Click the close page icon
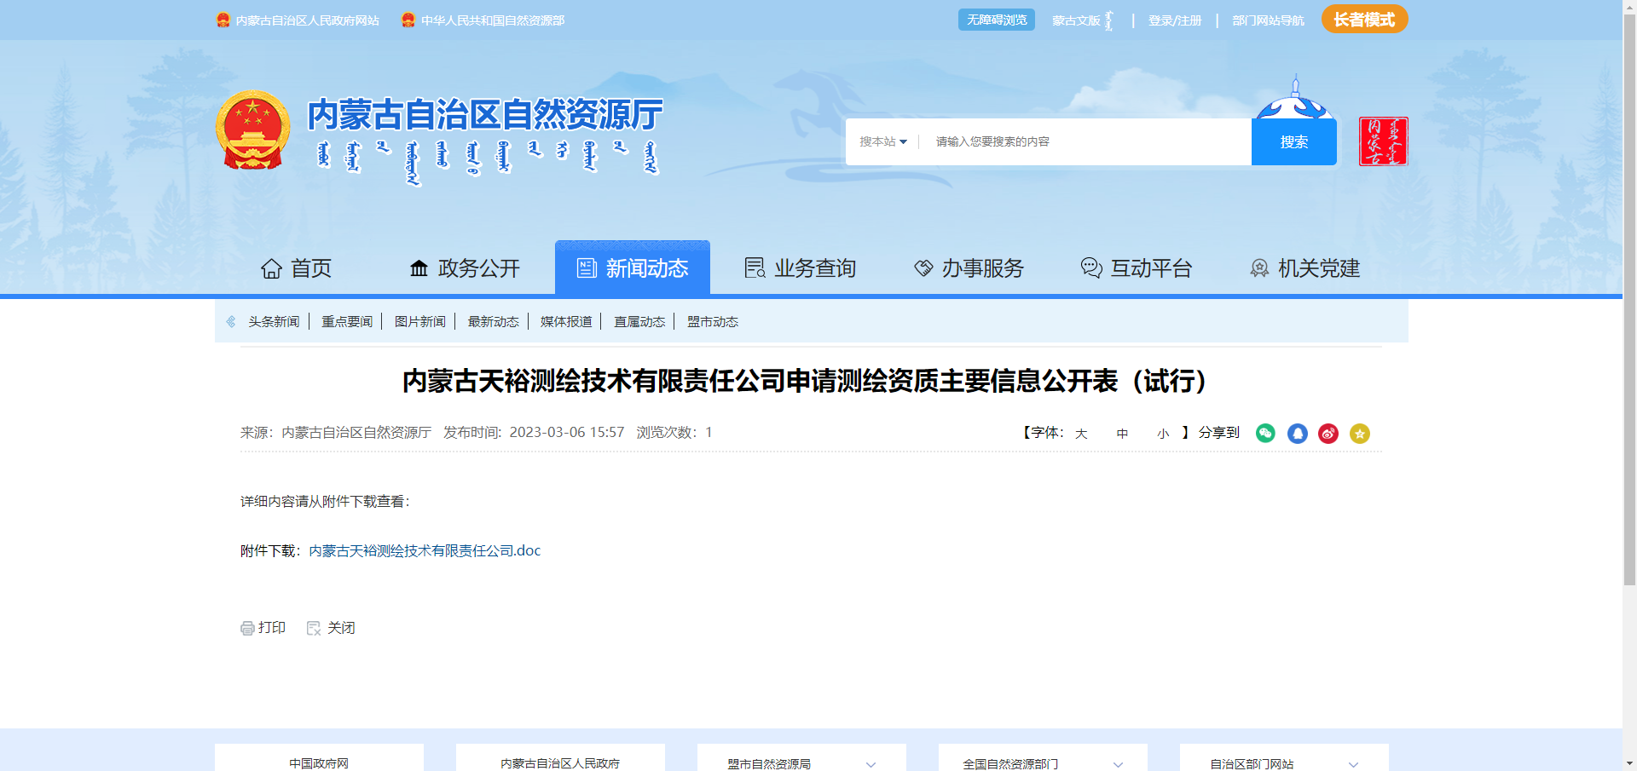 314,628
